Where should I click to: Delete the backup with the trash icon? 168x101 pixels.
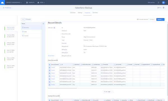coord(164,8)
